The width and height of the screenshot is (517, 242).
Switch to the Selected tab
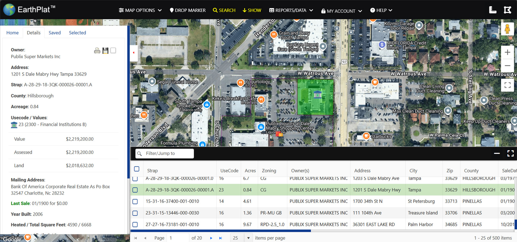(x=78, y=33)
